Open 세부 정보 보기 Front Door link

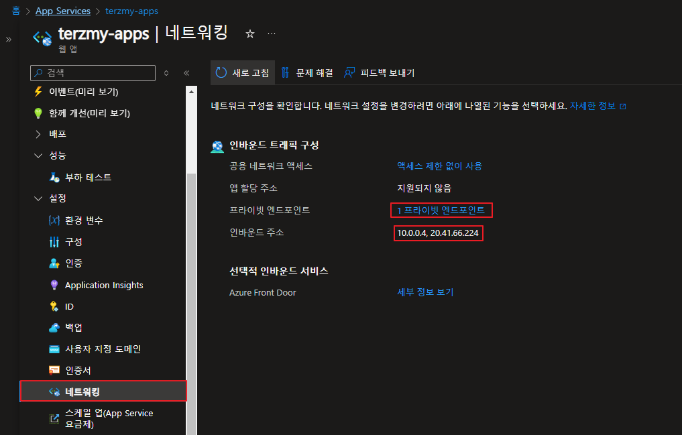(425, 292)
